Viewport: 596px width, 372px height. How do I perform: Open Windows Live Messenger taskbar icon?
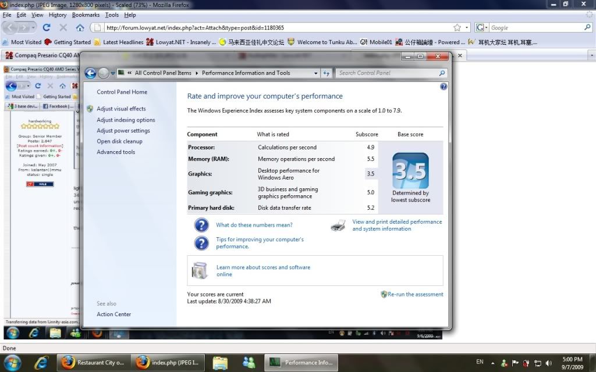click(x=249, y=363)
